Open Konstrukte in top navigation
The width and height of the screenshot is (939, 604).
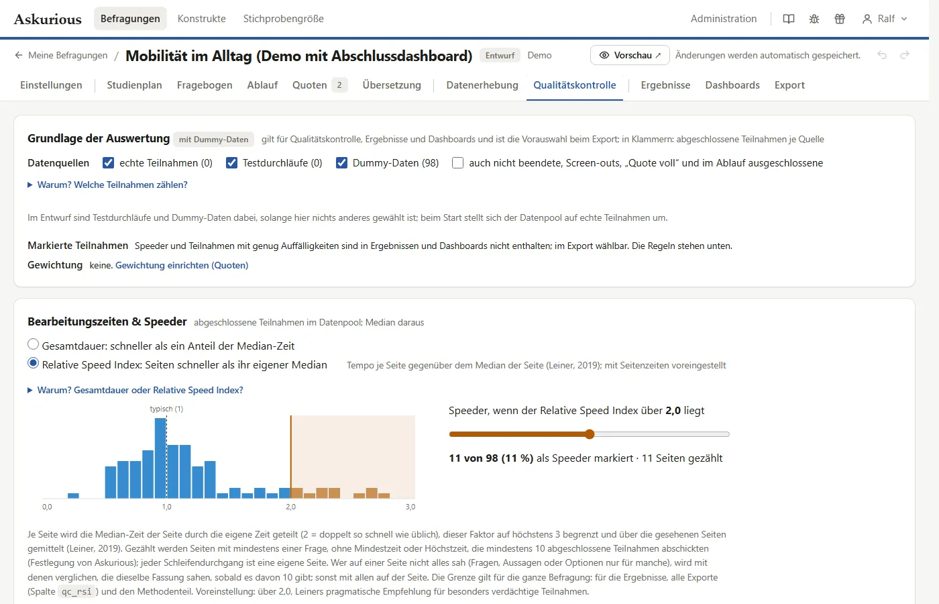point(201,19)
